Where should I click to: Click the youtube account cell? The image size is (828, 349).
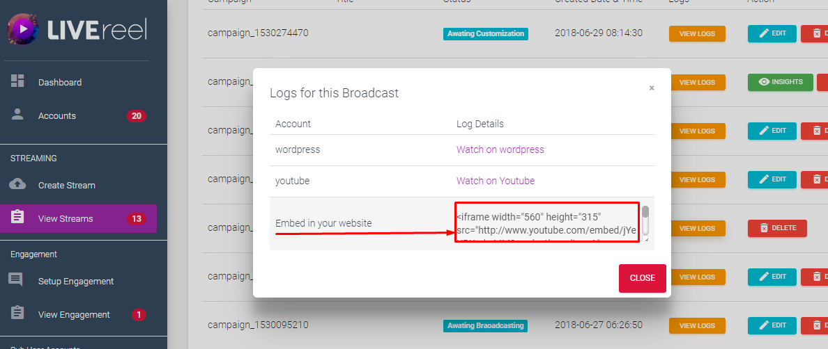(x=292, y=181)
